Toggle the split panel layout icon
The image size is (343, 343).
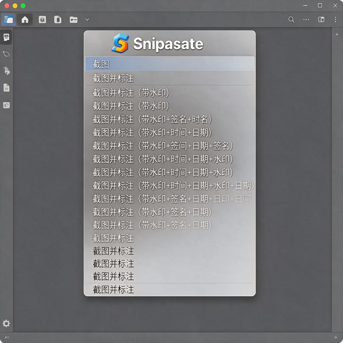(321, 19)
